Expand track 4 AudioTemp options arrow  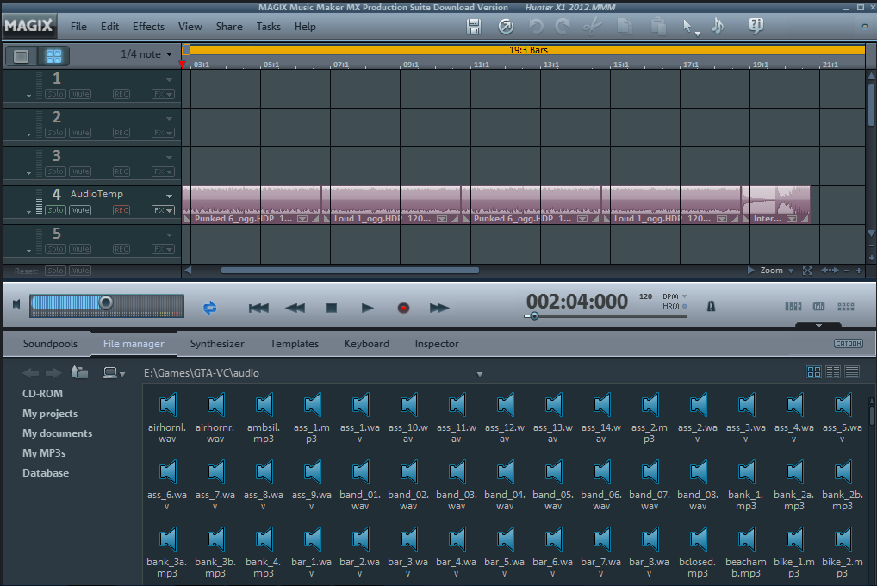[169, 196]
